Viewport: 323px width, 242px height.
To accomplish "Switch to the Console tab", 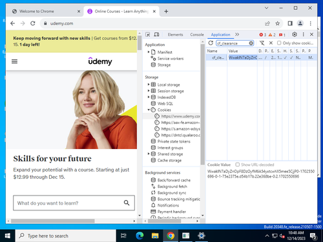I will pyautogui.click(x=197, y=35).
